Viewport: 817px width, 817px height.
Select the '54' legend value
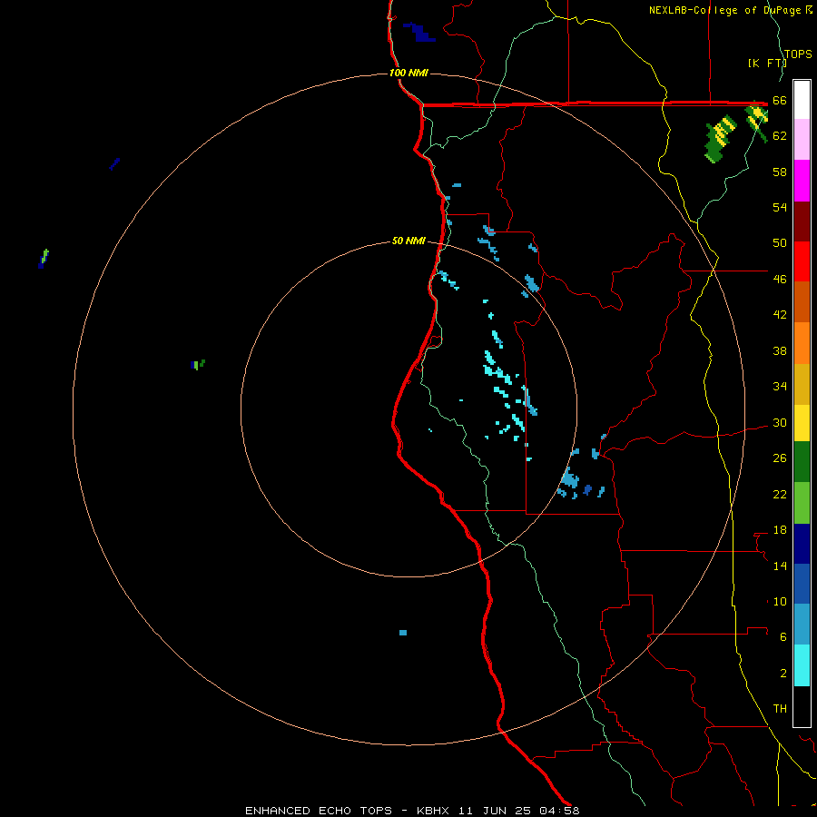(x=780, y=207)
